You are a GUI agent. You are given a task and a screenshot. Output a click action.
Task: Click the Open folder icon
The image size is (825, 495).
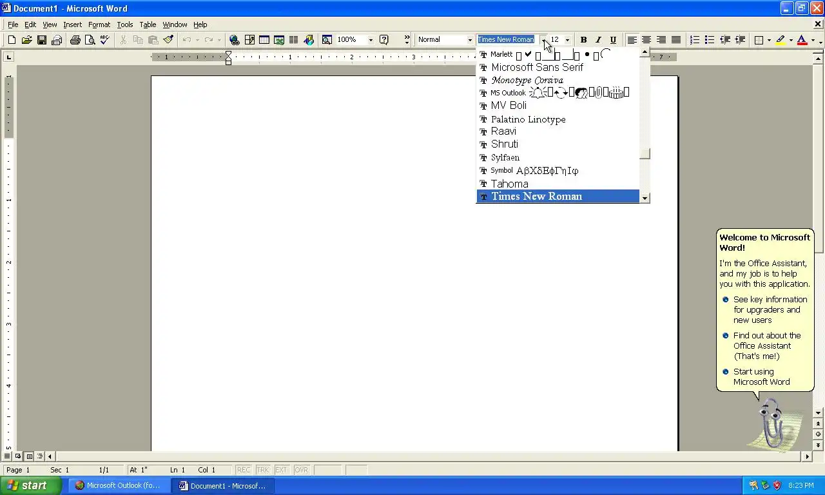pyautogui.click(x=26, y=40)
